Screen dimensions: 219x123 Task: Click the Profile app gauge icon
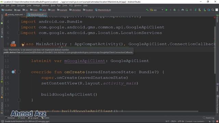(182, 10)
